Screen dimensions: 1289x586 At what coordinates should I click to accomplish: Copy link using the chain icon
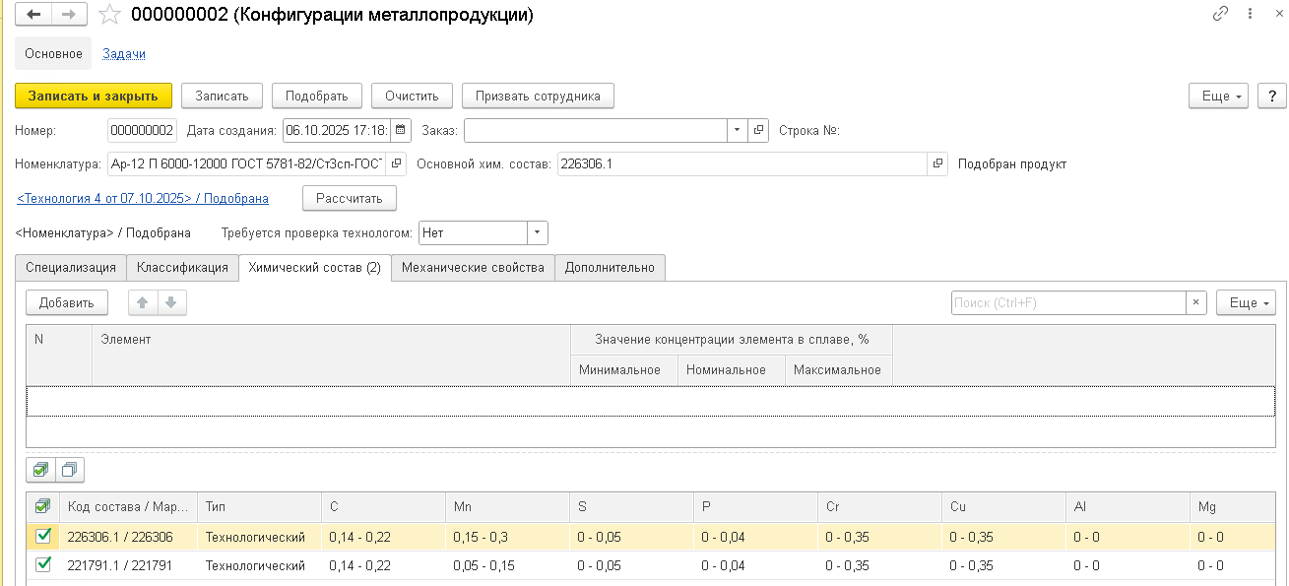[x=1221, y=14]
